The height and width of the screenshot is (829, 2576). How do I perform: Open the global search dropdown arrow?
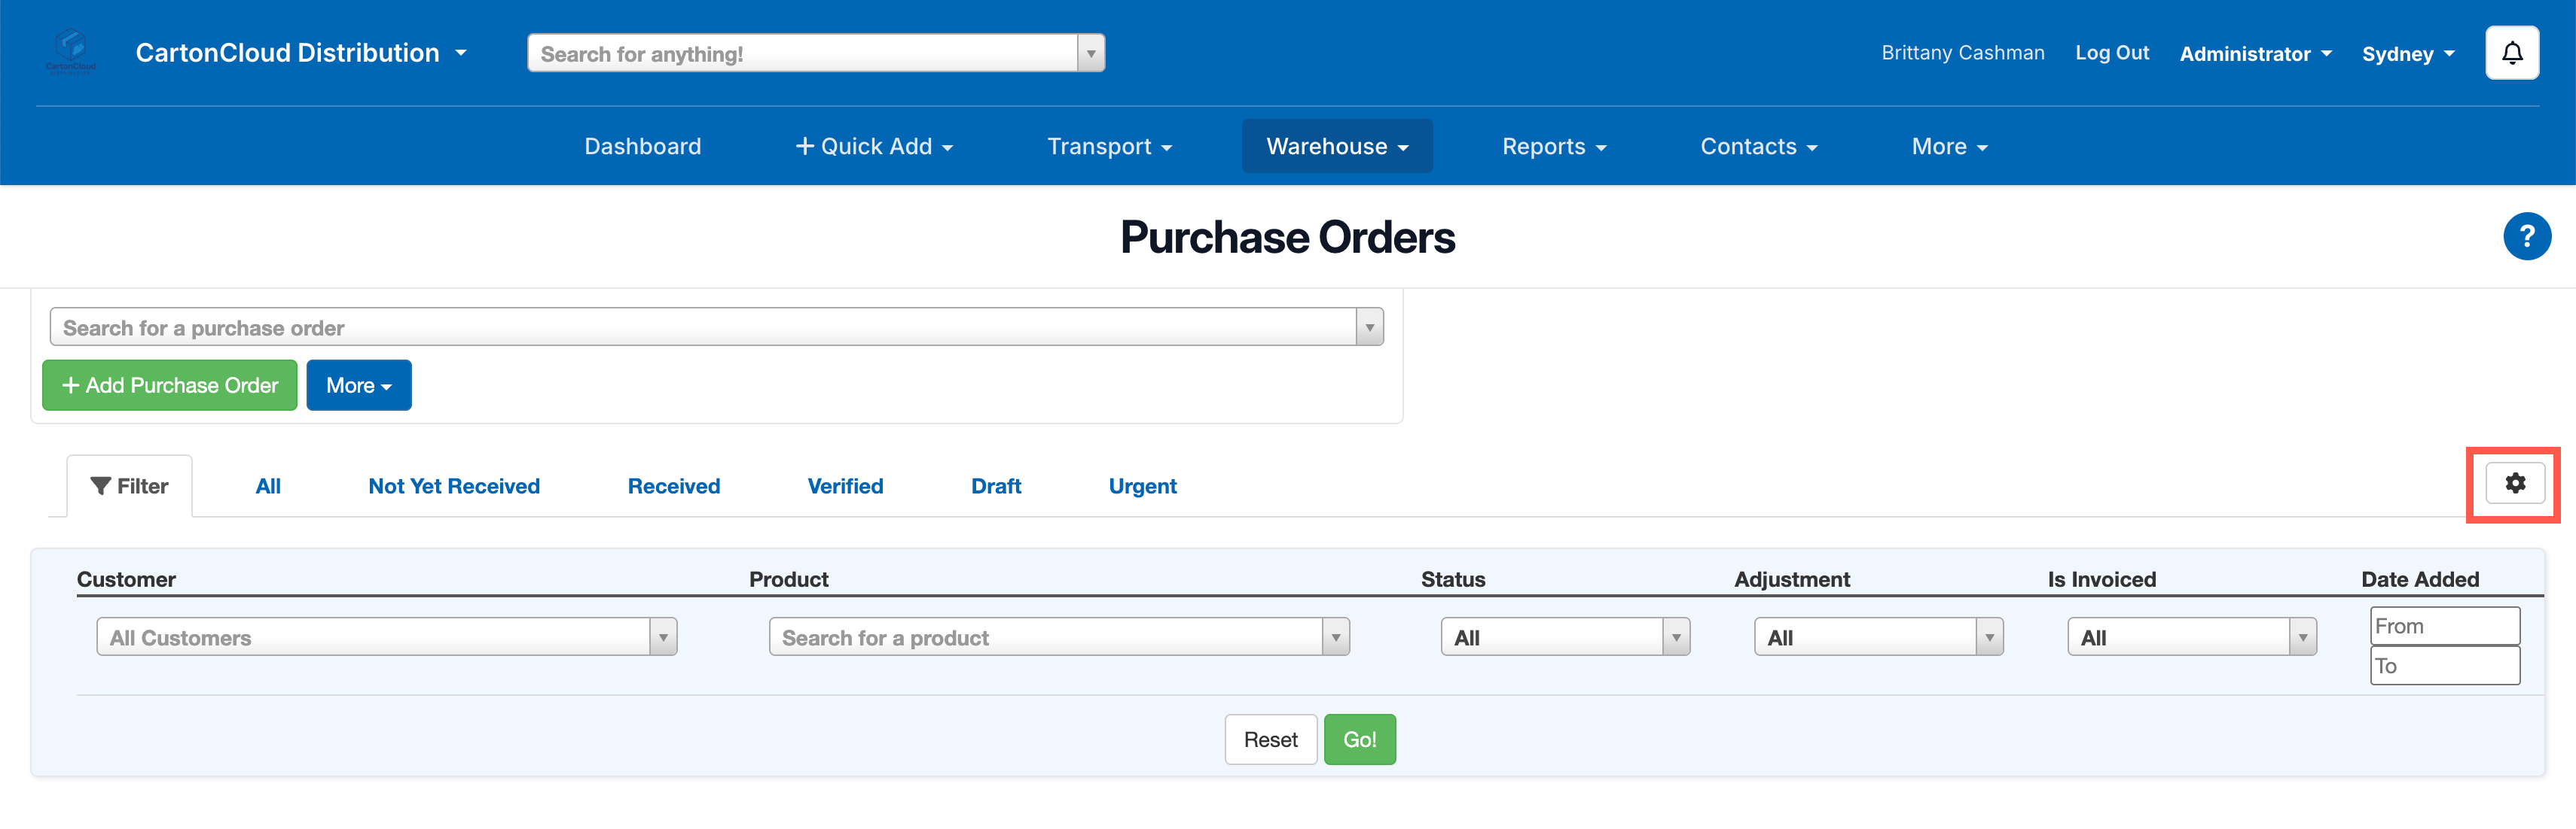tap(1091, 54)
